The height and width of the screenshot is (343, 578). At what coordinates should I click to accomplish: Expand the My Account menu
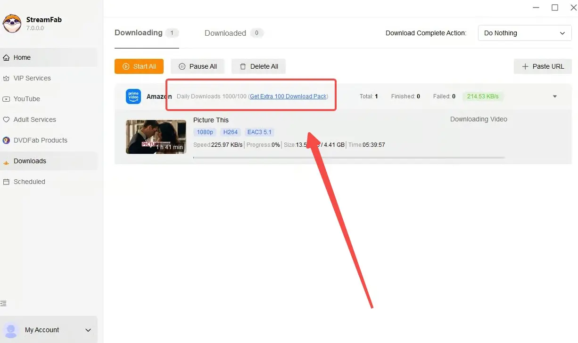point(88,330)
